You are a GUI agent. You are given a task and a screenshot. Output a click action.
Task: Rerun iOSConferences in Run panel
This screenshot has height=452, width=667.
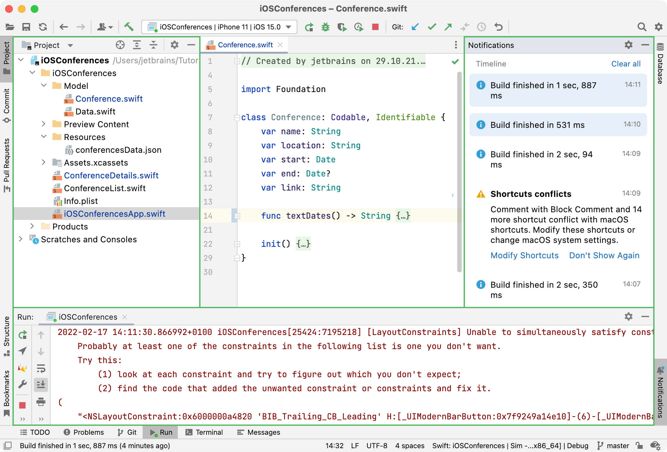coord(22,335)
